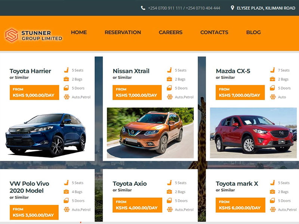Click door icon on VW Polo Vivo card
Viewport: 299px width, 224px height.
pos(66,200)
